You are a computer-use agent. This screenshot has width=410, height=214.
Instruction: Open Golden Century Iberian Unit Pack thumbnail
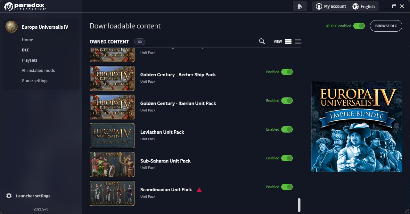click(x=112, y=107)
